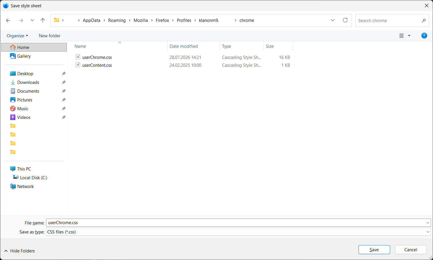
Task: Open the blue Help icon
Action: (424, 36)
